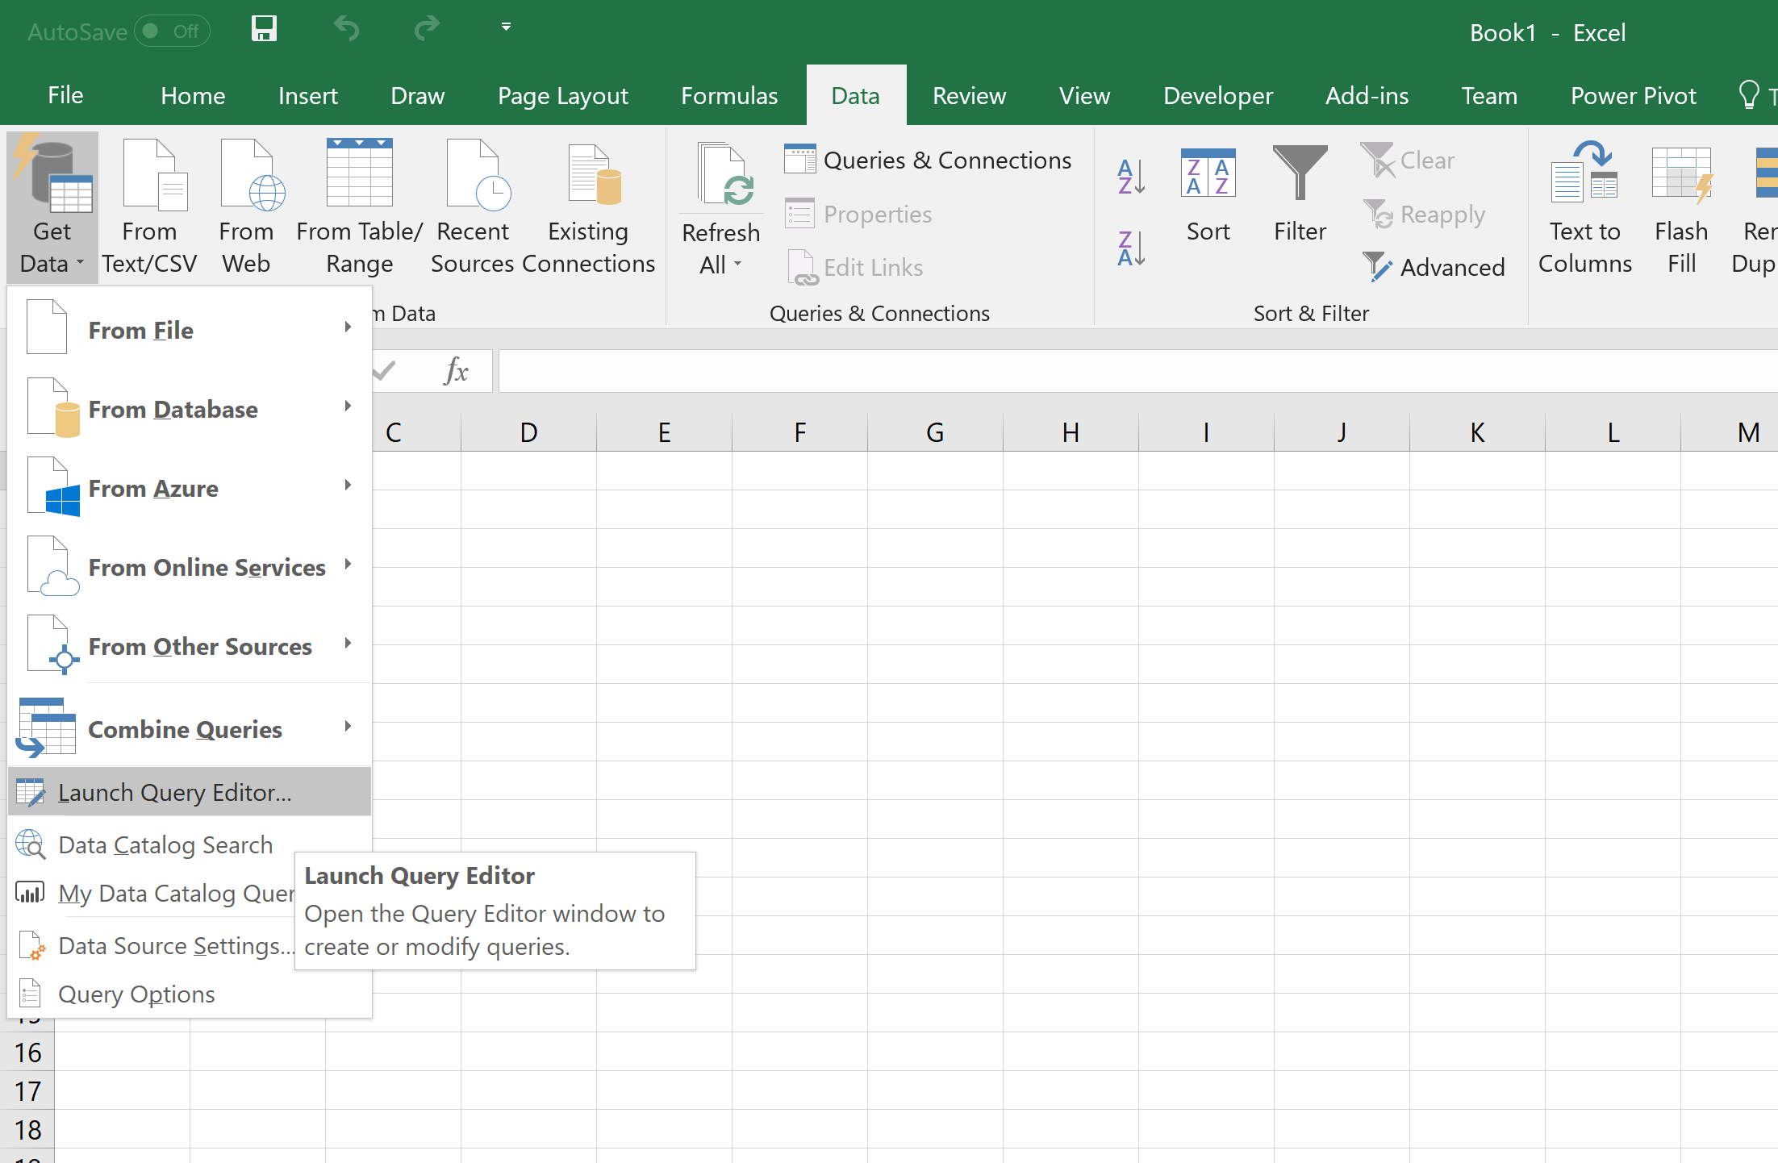Click the Sort Z to A icon
This screenshot has width=1778, height=1163.
[x=1131, y=248]
